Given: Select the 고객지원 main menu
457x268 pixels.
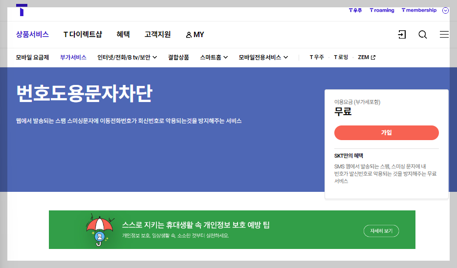Looking at the screenshot, I should click(x=157, y=34).
